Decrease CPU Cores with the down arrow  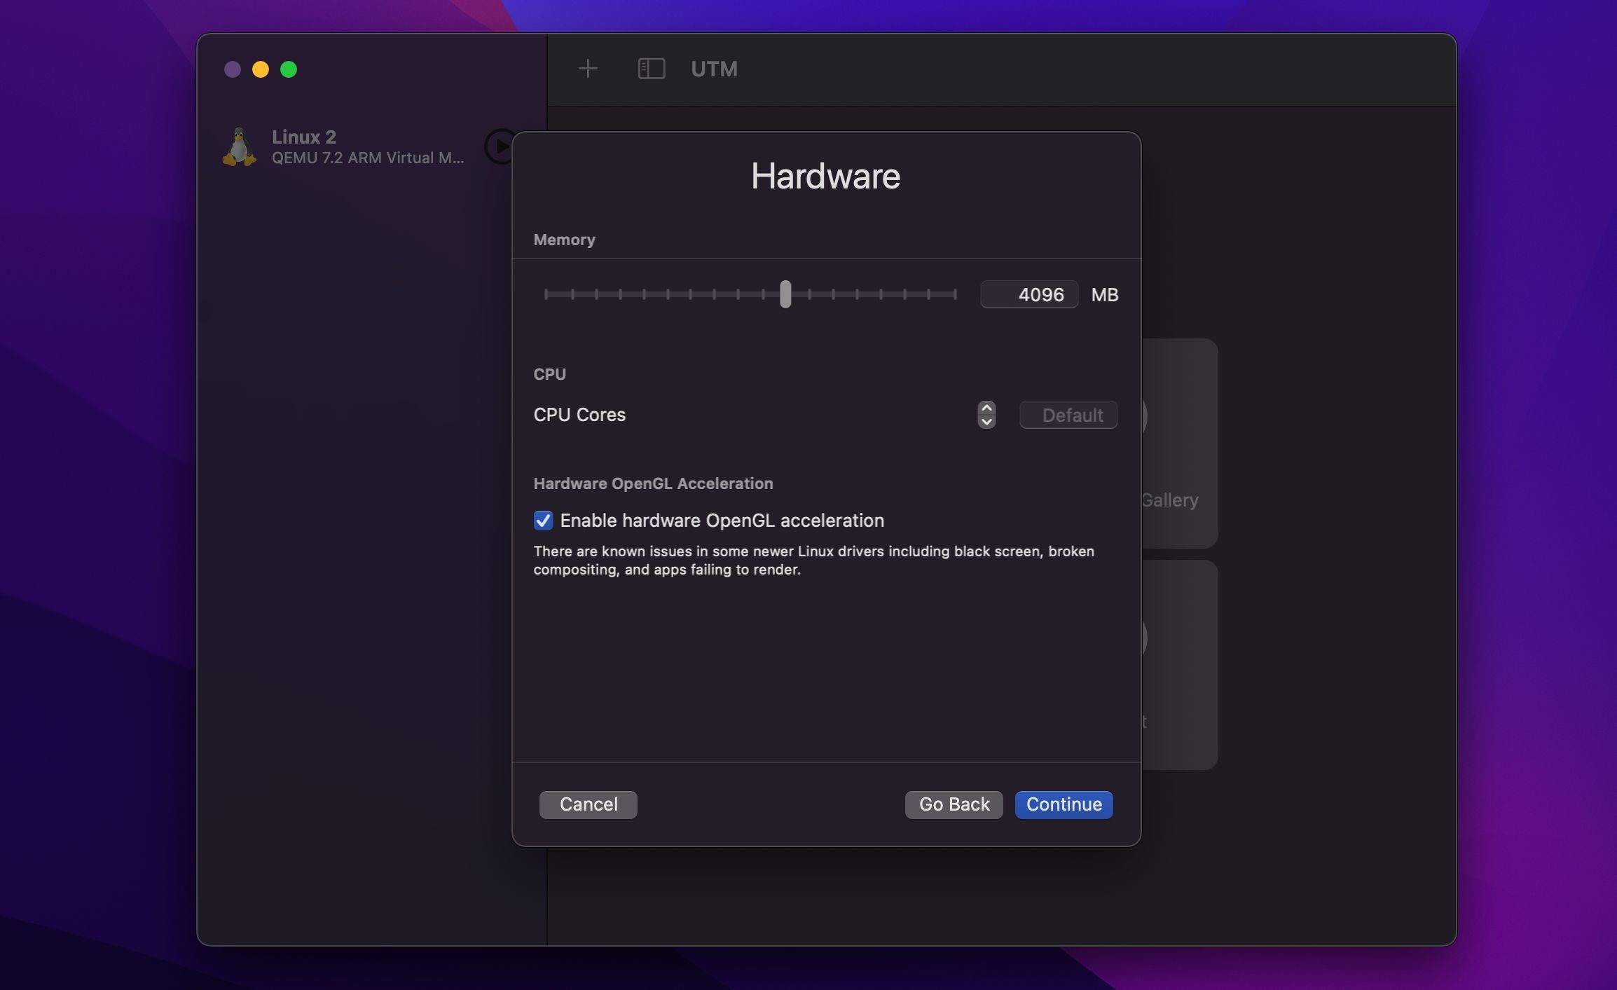tap(986, 422)
